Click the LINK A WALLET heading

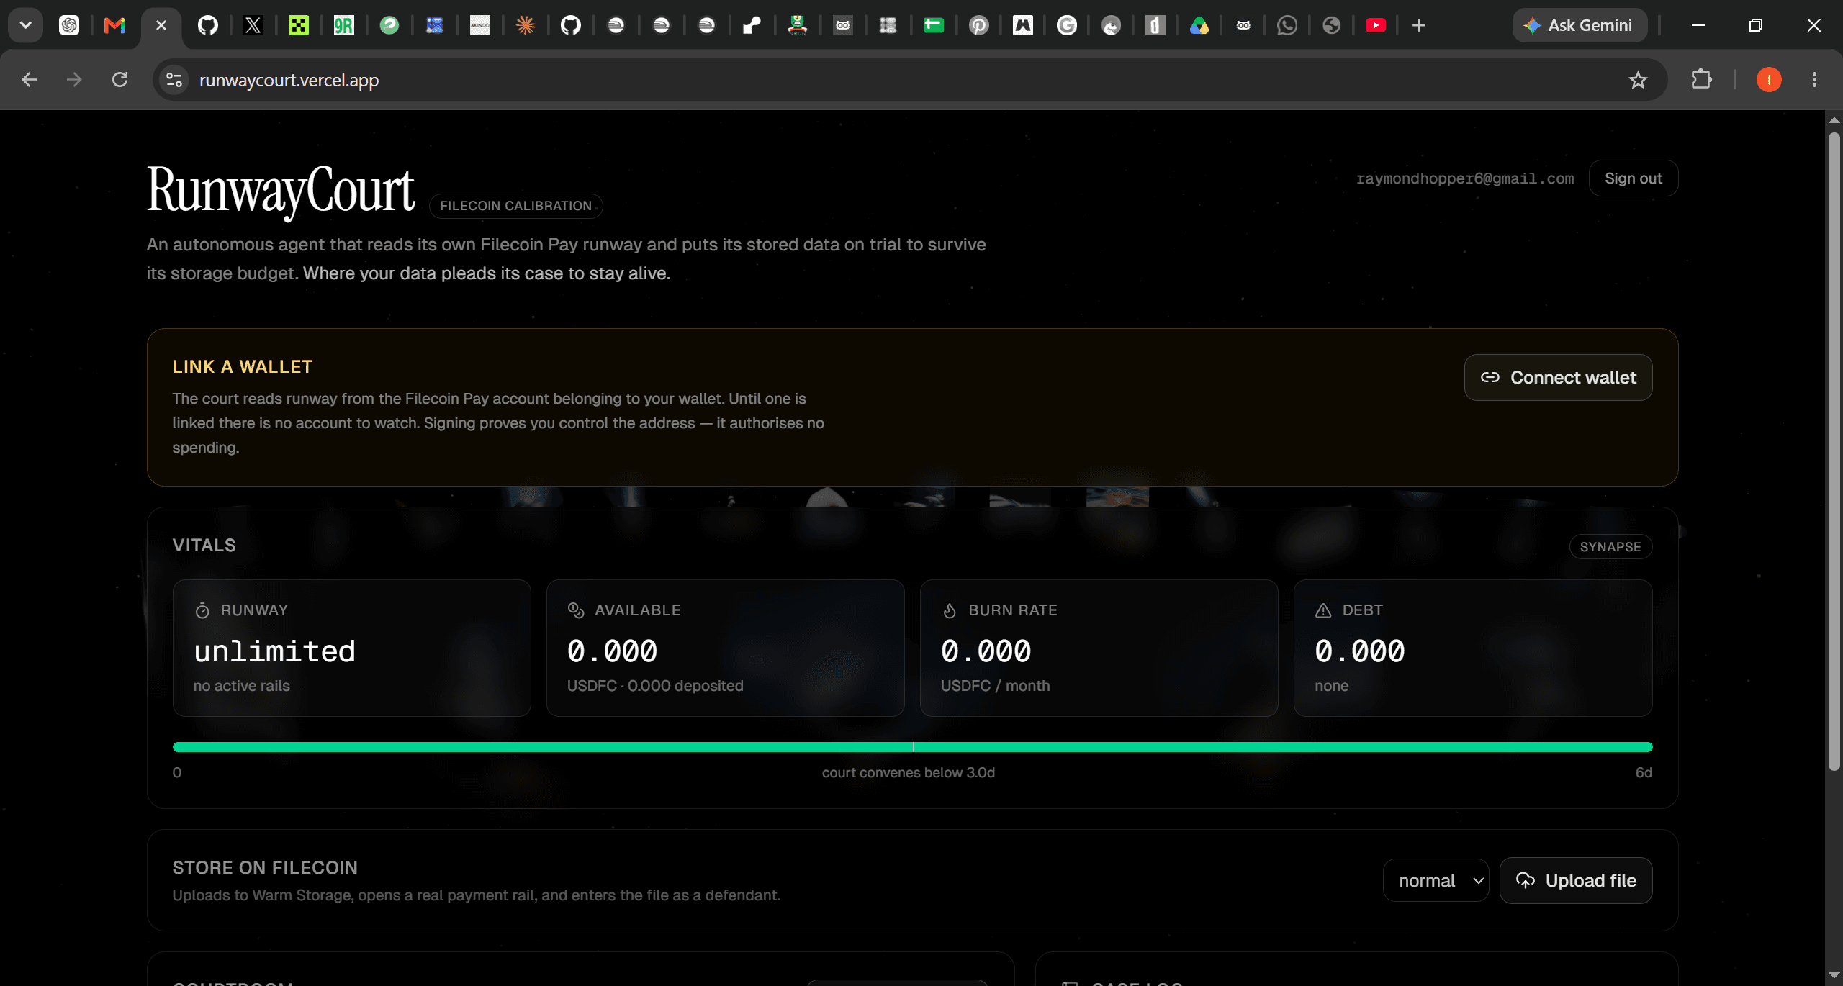243,367
